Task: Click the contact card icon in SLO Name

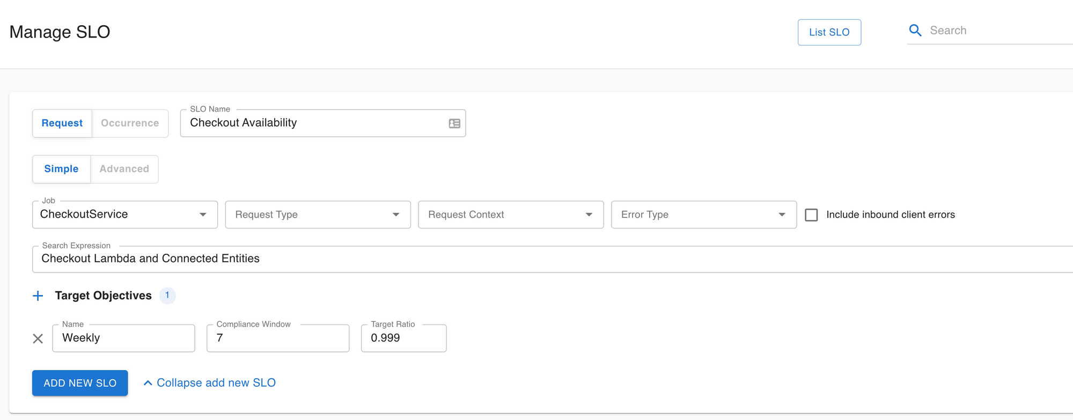Action: coord(454,123)
